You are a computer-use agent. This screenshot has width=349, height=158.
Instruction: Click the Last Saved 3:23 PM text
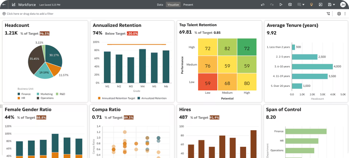pos(50,5)
